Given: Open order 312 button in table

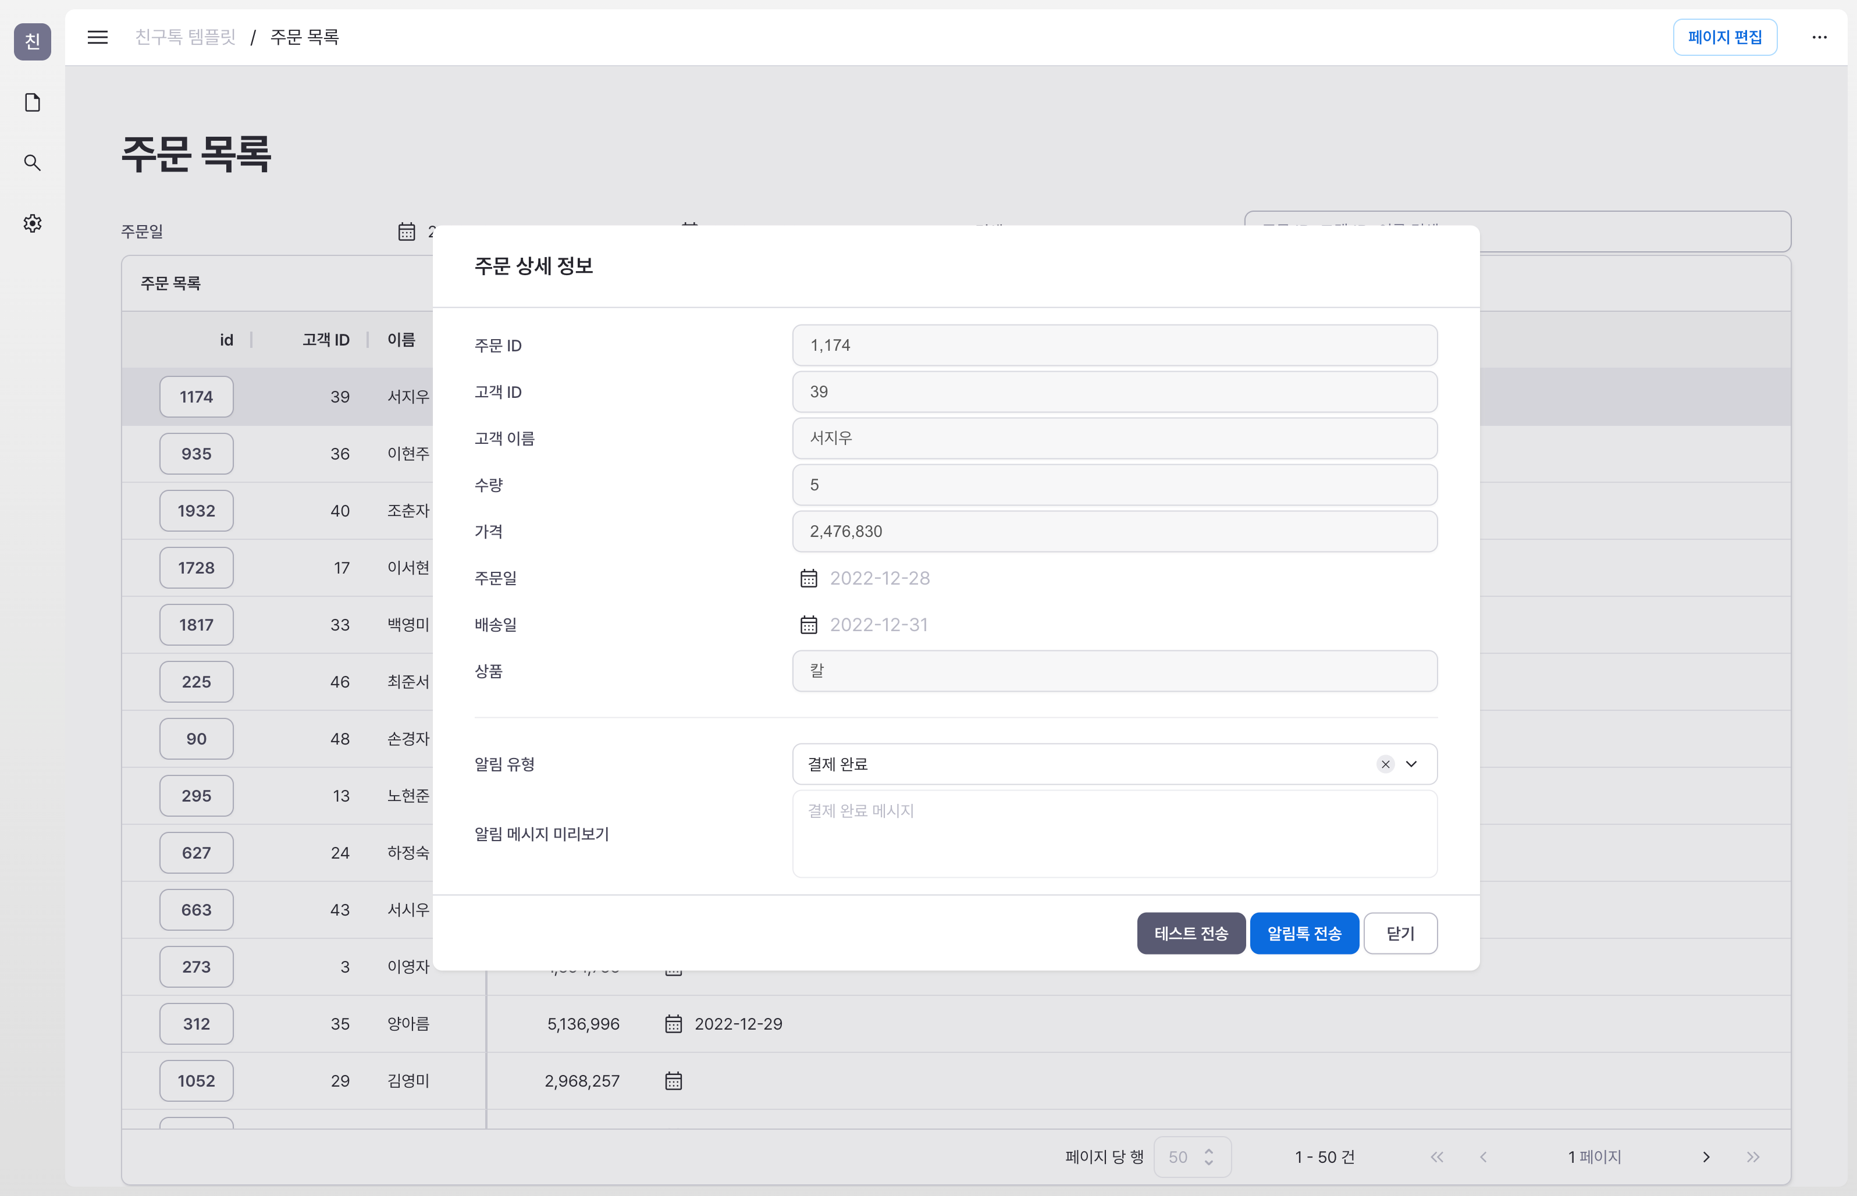Looking at the screenshot, I should [197, 1024].
